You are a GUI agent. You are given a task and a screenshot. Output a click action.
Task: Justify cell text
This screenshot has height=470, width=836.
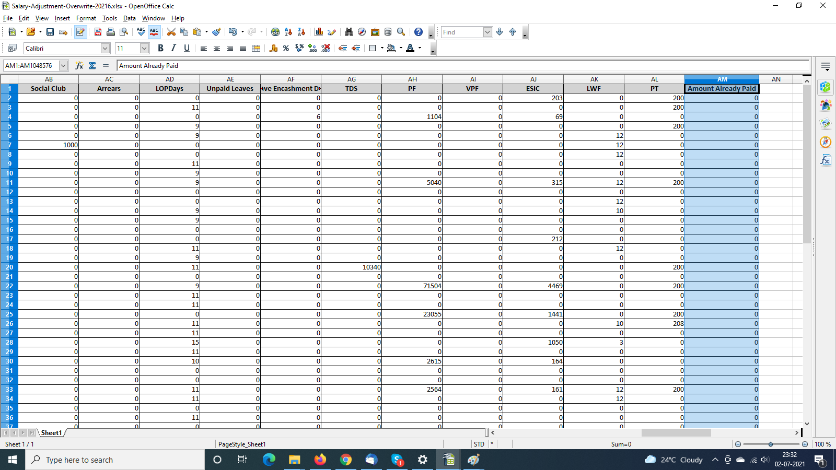[x=243, y=48]
